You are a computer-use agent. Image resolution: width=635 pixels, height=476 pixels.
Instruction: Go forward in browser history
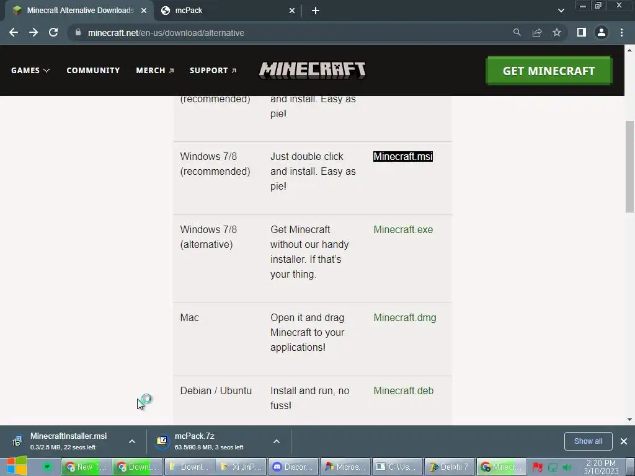click(33, 33)
